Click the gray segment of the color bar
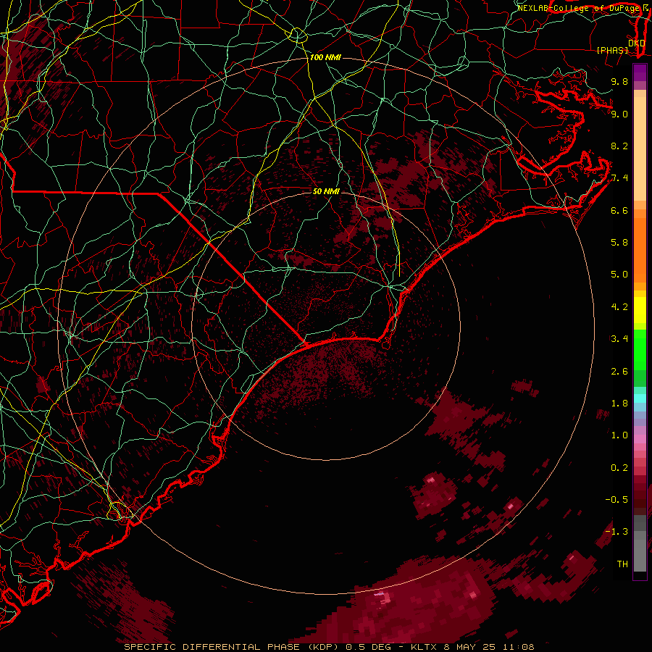This screenshot has height=652, width=652. [x=640, y=545]
